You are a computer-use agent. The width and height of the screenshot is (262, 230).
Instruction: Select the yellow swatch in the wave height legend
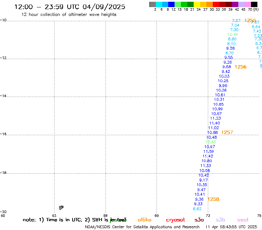(x=197, y=4)
